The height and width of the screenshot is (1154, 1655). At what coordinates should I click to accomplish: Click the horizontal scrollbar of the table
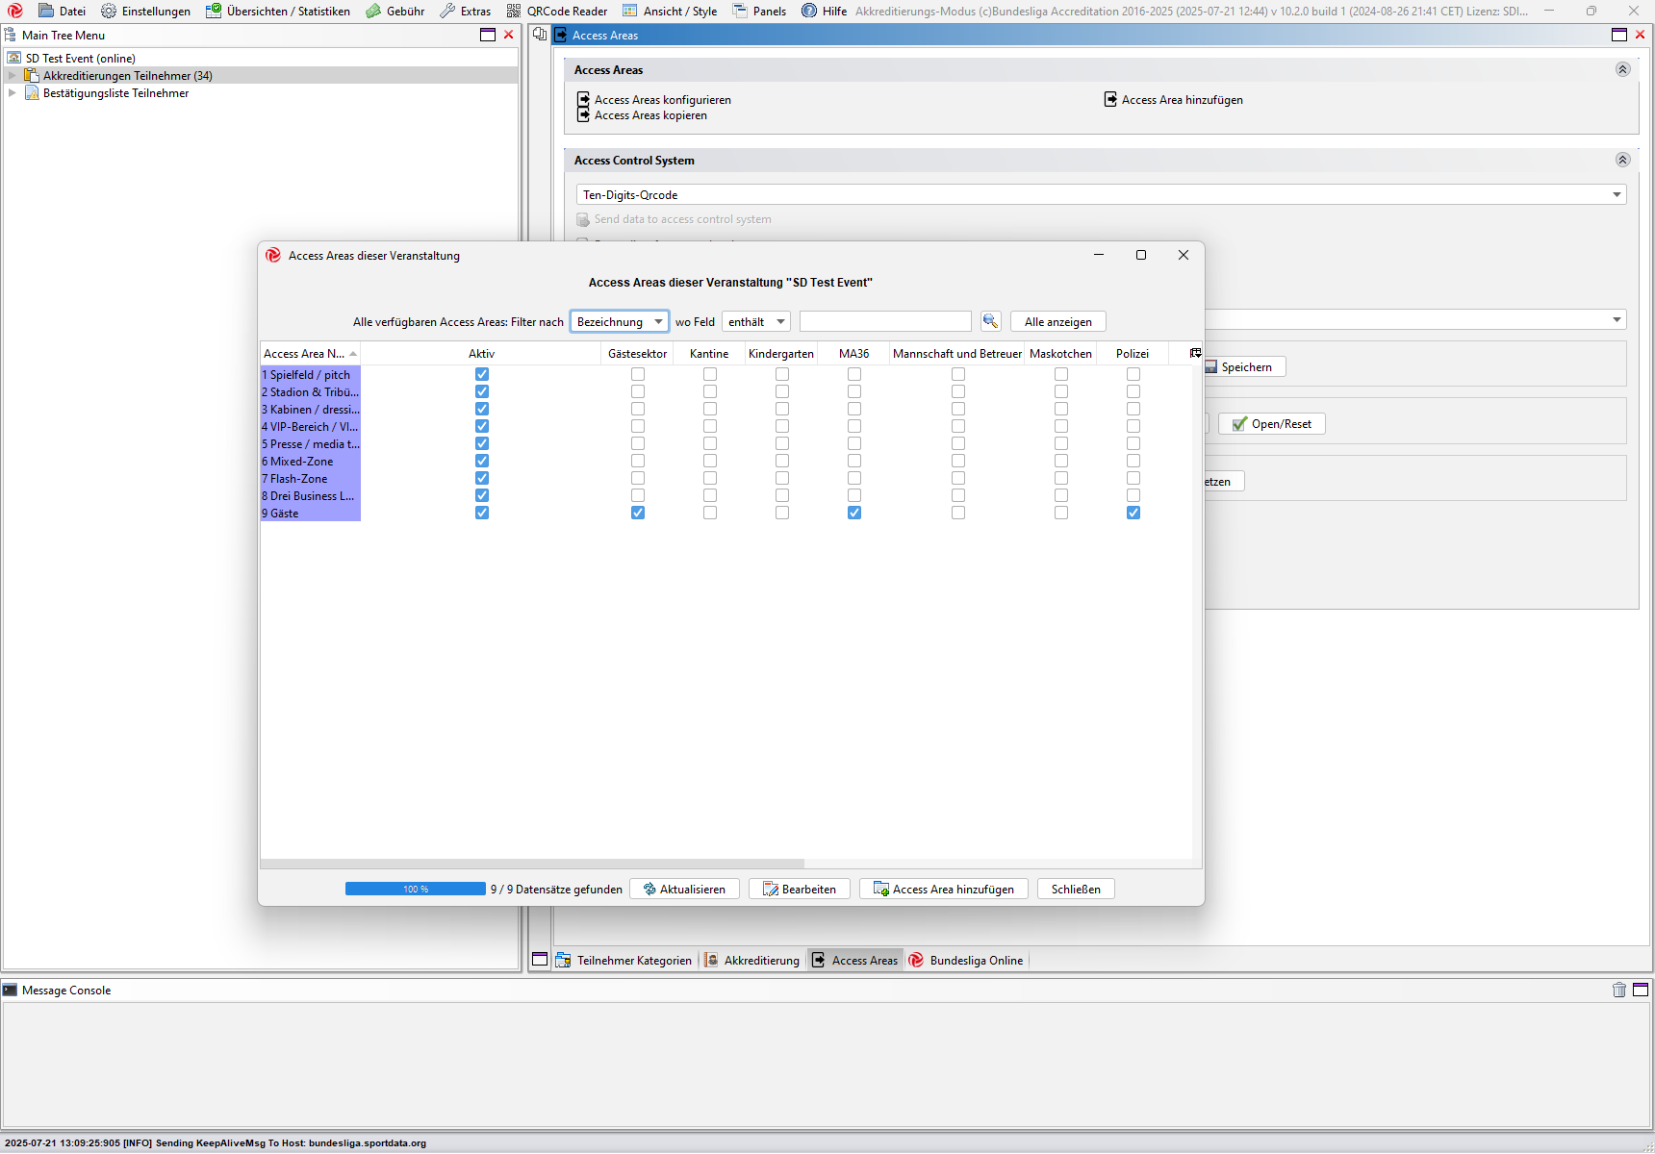coord(532,863)
